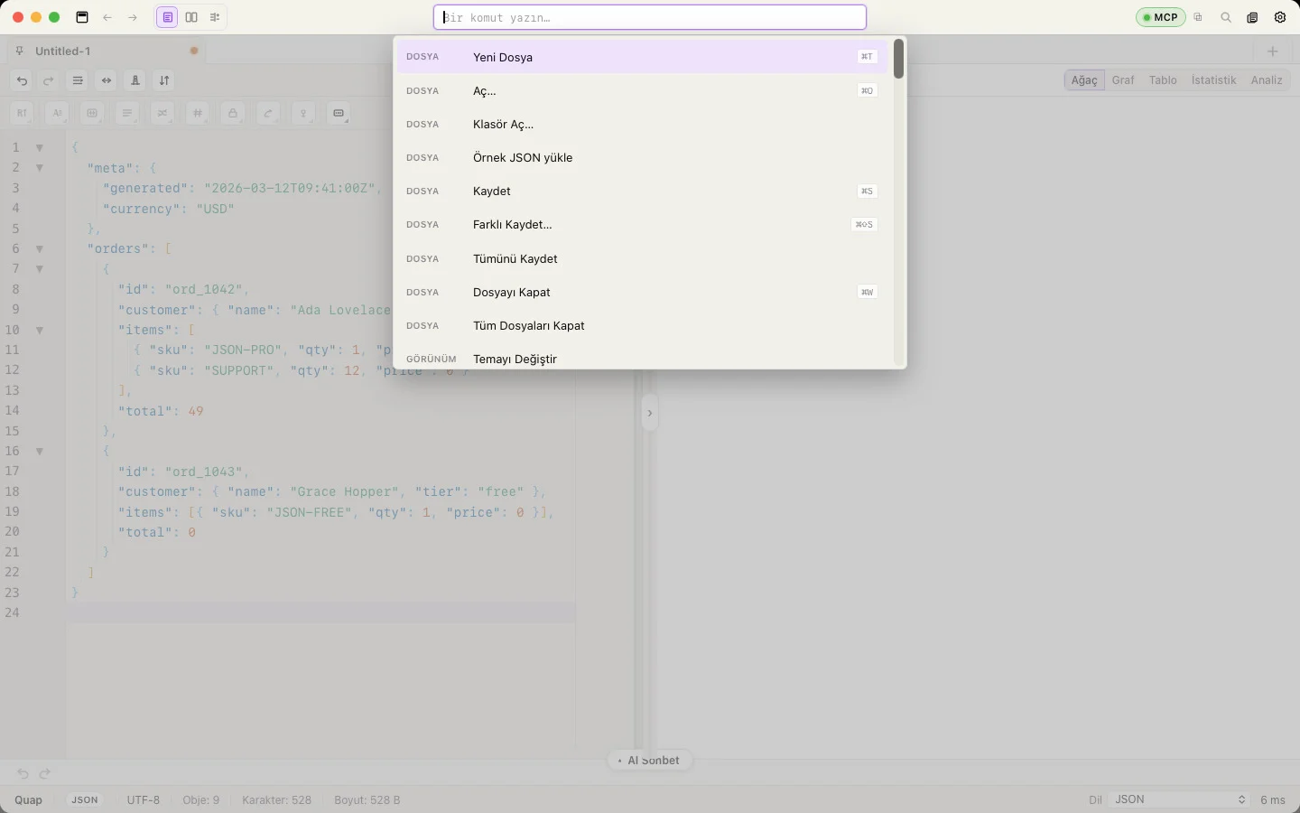The height and width of the screenshot is (813, 1300).
Task: Click the hash symbol toolbar icon
Action: [x=198, y=113]
